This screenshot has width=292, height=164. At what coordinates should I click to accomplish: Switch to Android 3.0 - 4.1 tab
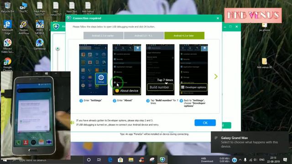(x=144, y=36)
